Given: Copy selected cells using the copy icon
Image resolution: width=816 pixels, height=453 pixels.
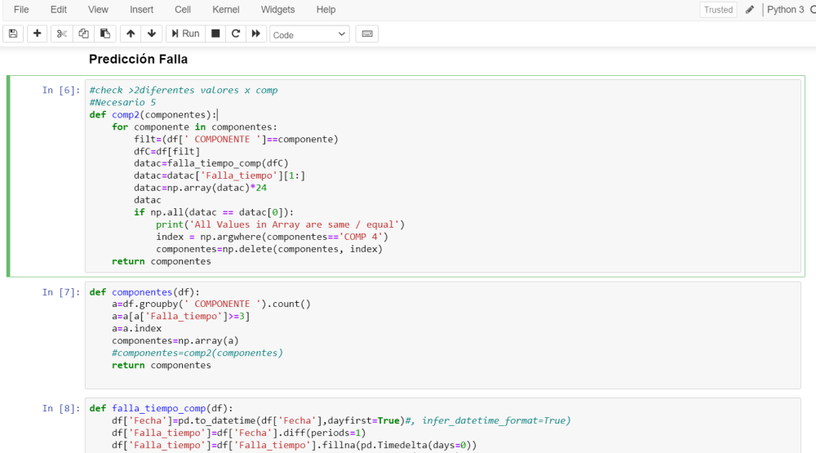Looking at the screenshot, I should (83, 33).
